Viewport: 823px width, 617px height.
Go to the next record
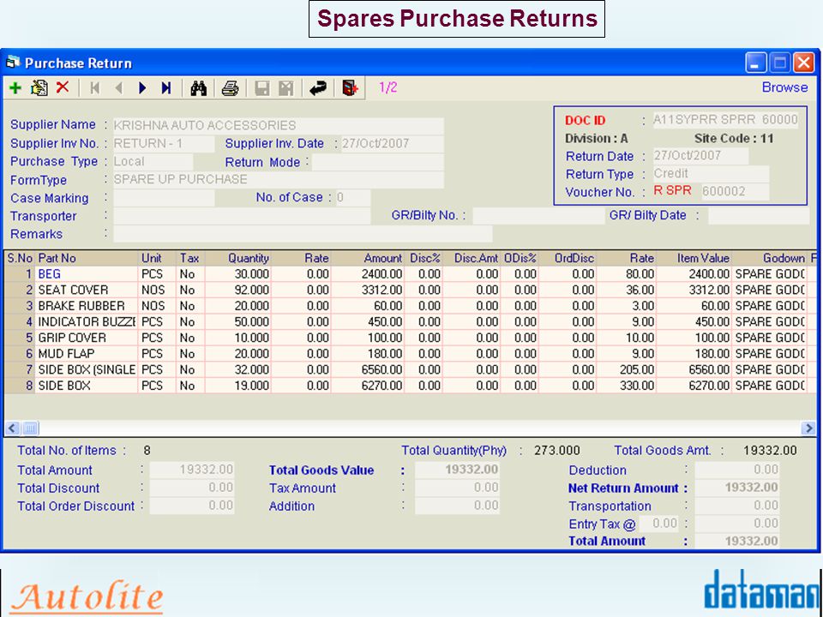142,88
